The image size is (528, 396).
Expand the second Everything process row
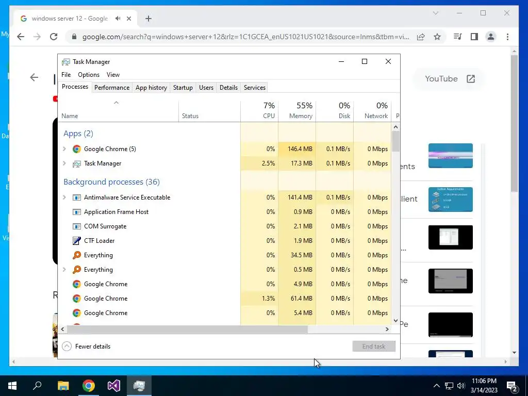point(64,269)
